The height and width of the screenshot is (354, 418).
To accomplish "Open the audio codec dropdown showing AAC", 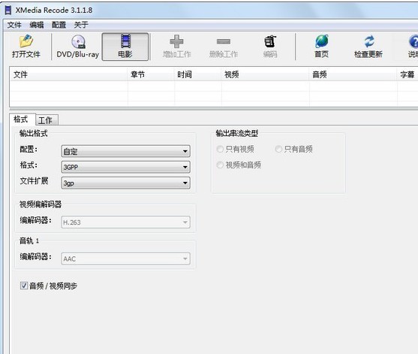I will (125, 259).
